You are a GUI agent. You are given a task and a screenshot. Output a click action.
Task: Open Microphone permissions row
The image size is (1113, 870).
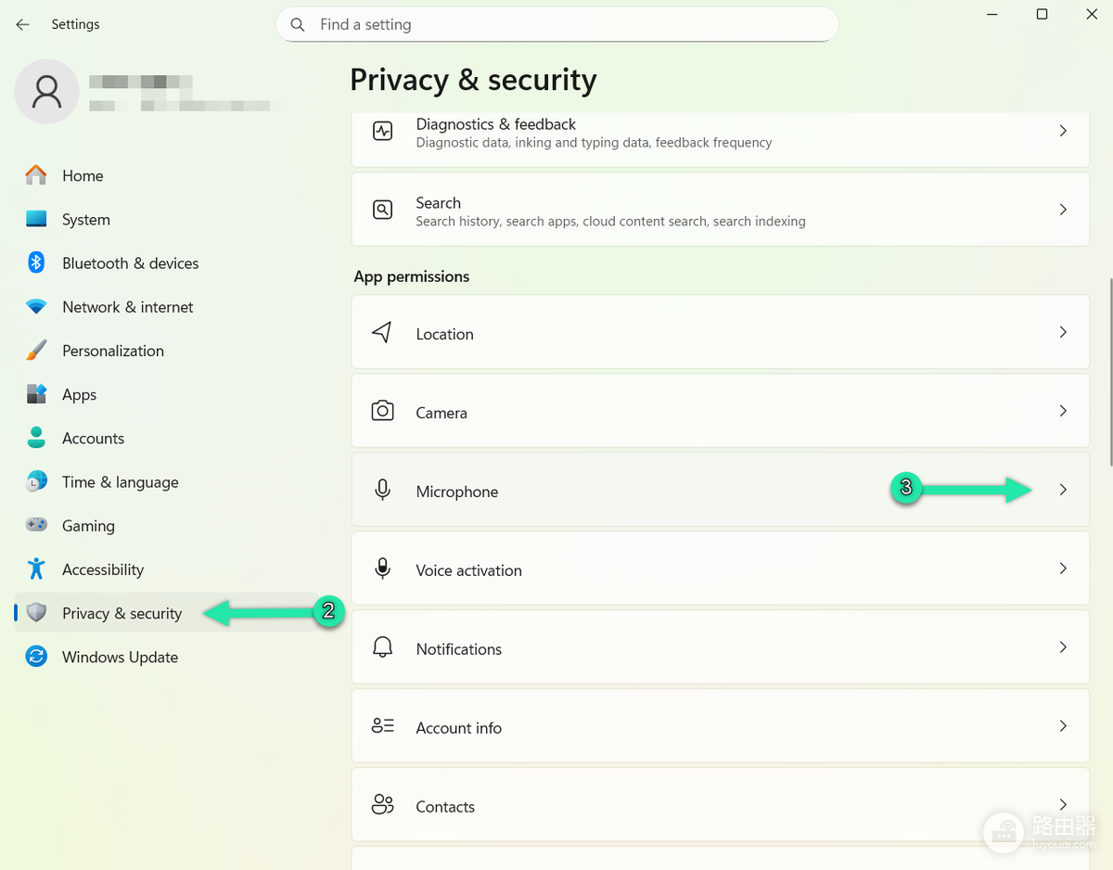pyautogui.click(x=721, y=490)
